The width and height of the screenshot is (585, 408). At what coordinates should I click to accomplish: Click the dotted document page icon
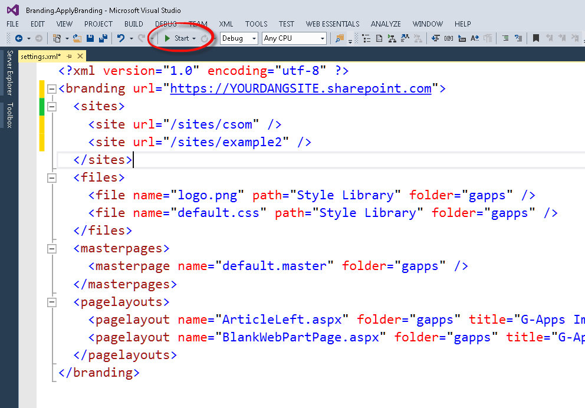coord(379,38)
